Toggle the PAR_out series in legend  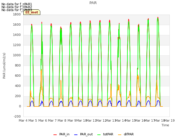tap(84, 134)
